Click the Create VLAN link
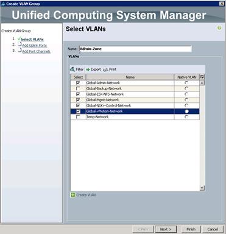Viewport: 226px width, 234px height. pyautogui.click(x=86, y=195)
